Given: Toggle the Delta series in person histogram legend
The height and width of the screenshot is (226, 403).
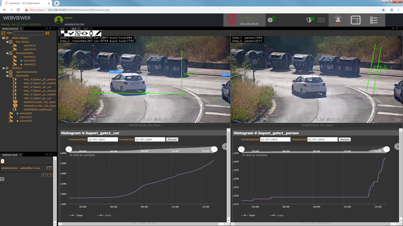Looking at the screenshot, I should click(x=277, y=215).
